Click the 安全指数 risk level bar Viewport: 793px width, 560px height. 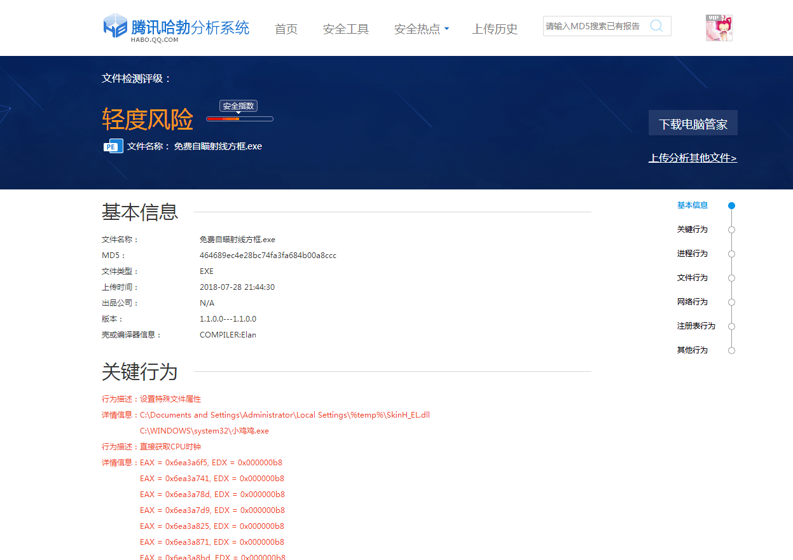click(x=239, y=119)
